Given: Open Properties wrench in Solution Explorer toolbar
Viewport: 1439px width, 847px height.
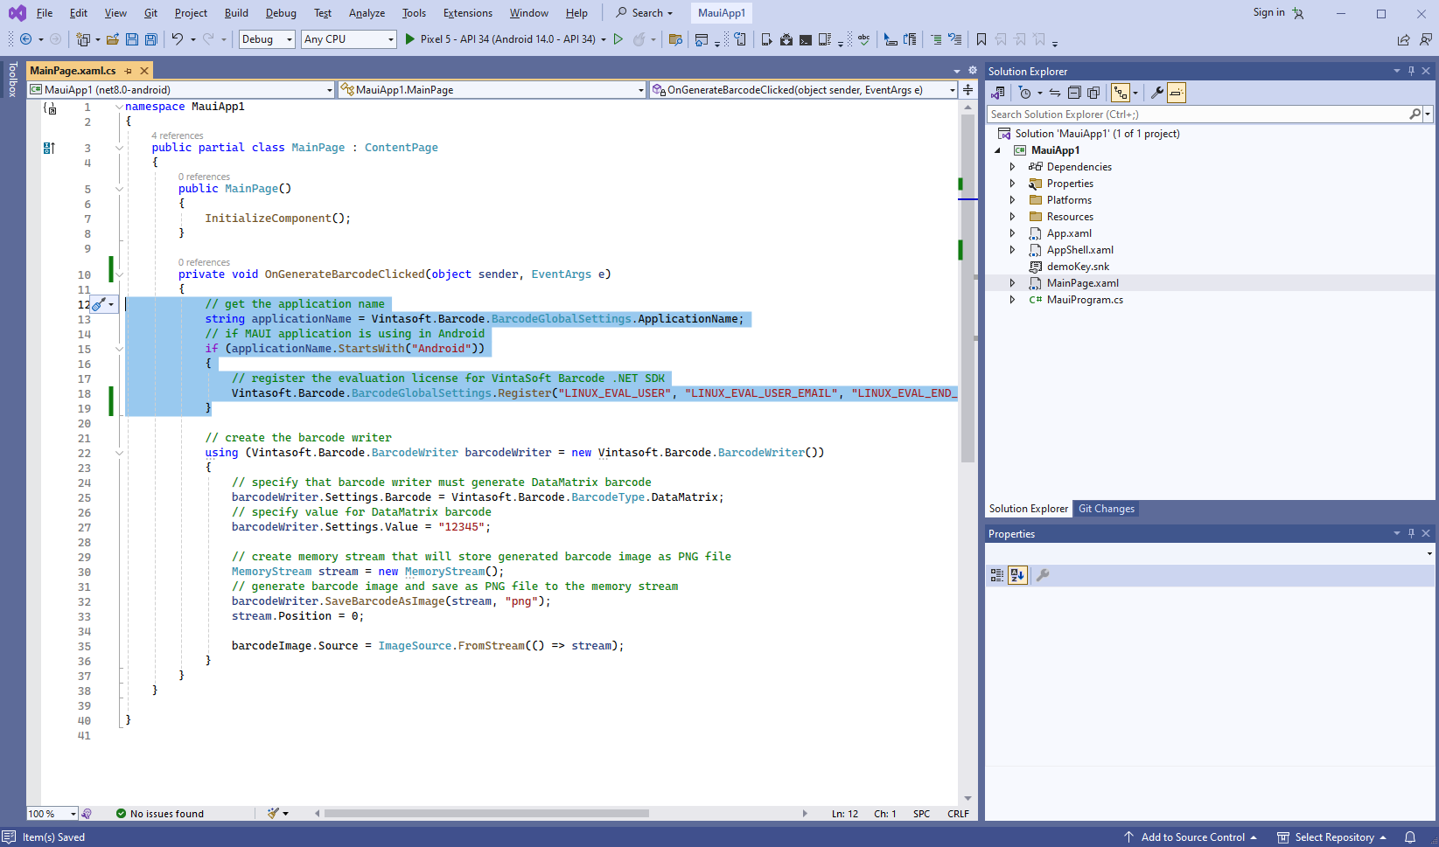Looking at the screenshot, I should coord(1156,93).
